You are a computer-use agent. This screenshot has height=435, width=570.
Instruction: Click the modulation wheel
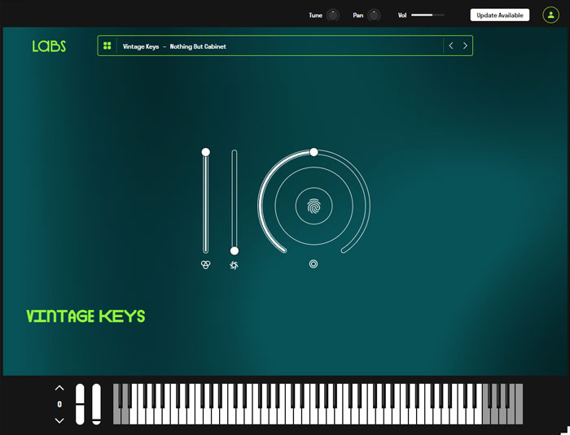(96, 404)
